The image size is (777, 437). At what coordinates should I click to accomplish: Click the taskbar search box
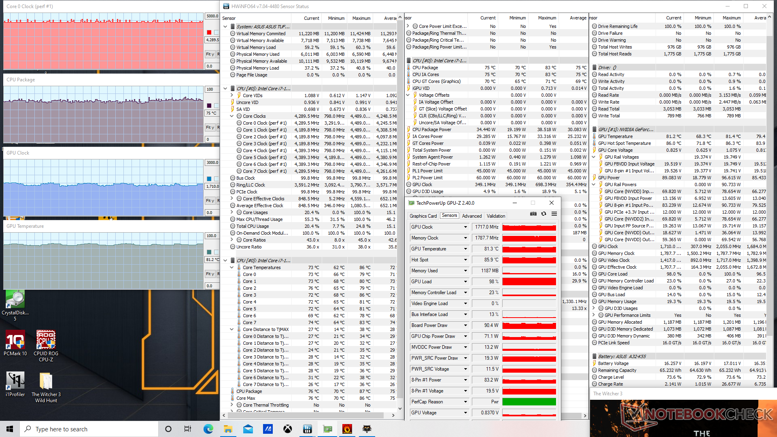tap(89, 429)
